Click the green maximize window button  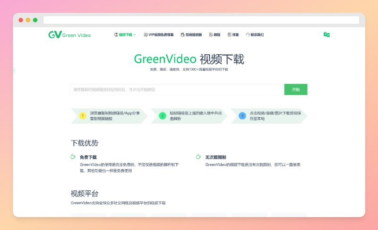(35, 20)
